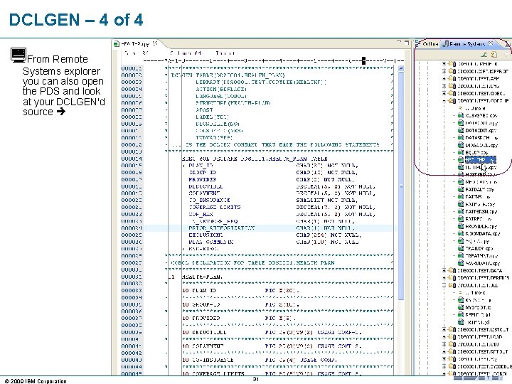The image size is (512, 384).
Task: Expand the DDS0001.TEST.SYSDEBUG folder
Action: 444,366
